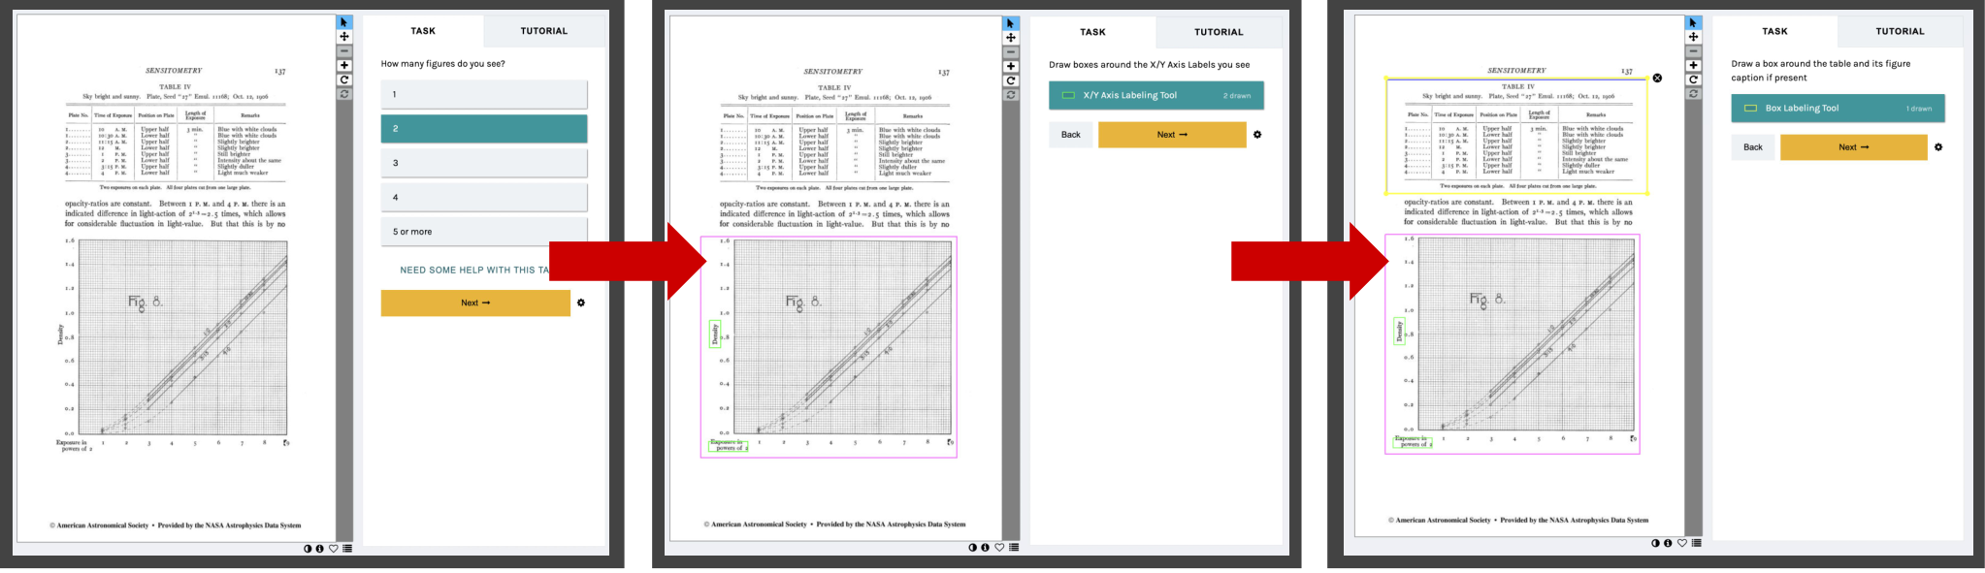Image resolution: width=1985 pixels, height=573 pixels.
Task: Select the pointer tool in the middle panel
Action: (1010, 23)
